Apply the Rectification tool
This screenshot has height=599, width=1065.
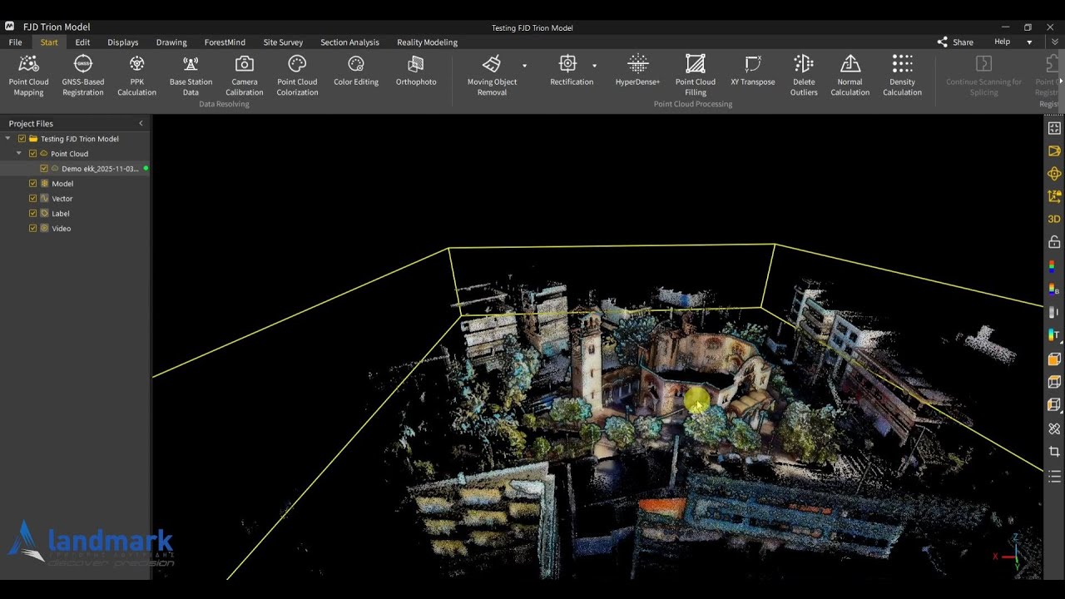coord(572,71)
